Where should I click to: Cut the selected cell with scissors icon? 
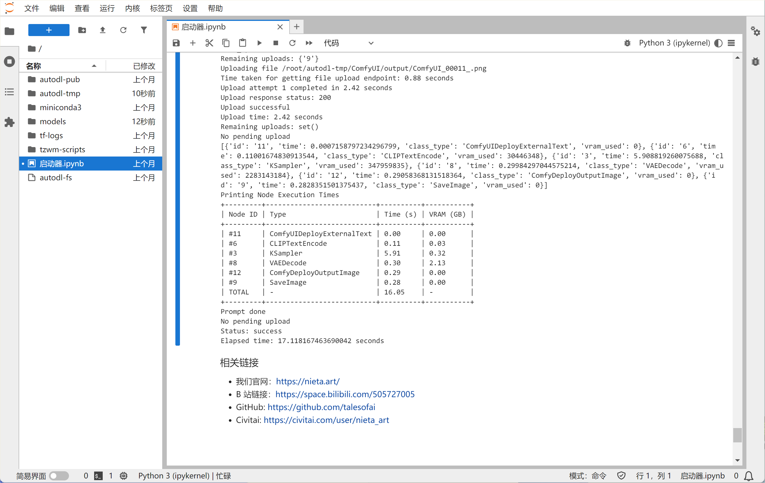209,43
